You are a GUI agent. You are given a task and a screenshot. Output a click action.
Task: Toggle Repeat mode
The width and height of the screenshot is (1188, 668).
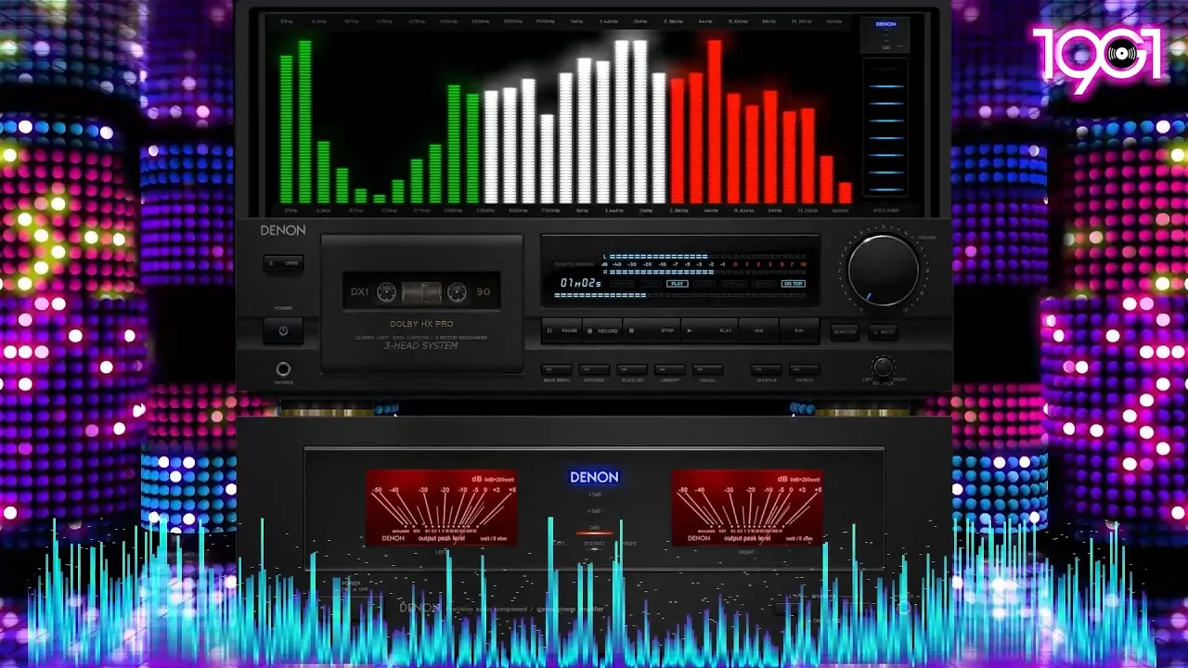coord(804,369)
